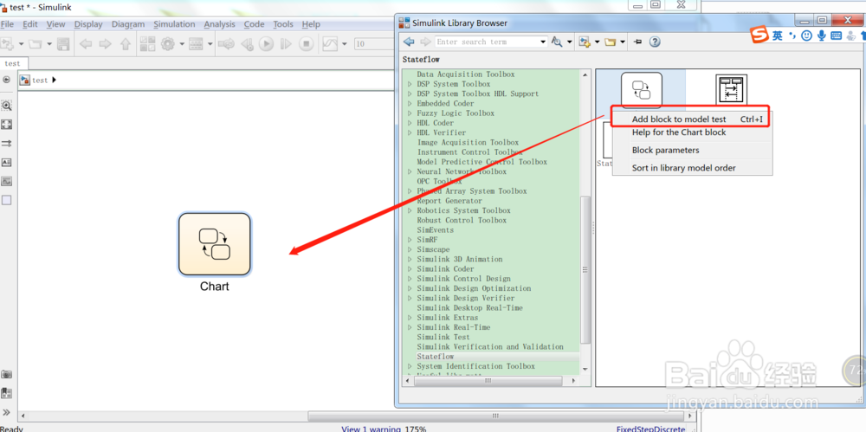
Task: Expand the Data Inspector dropdown arrow
Action: coord(345,43)
